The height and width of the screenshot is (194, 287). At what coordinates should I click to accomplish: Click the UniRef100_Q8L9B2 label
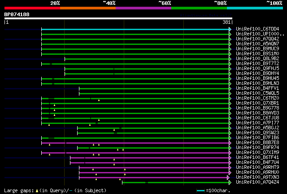tap(257, 59)
